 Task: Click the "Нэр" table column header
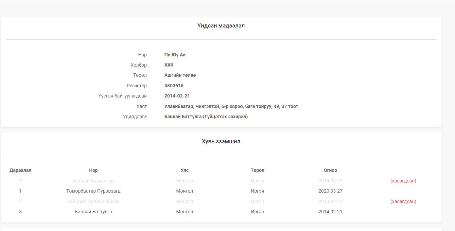93,170
